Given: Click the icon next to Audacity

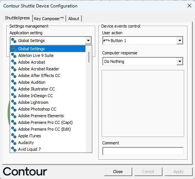Looking at the screenshot, I should point(14,143).
